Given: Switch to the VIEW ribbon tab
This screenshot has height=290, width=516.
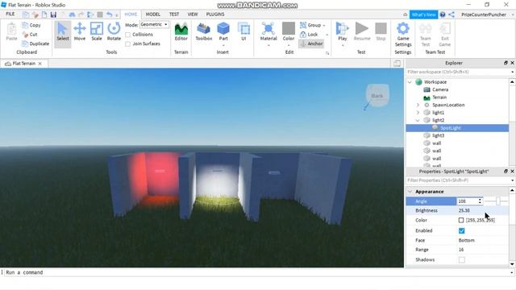Looking at the screenshot, I should click(x=193, y=14).
